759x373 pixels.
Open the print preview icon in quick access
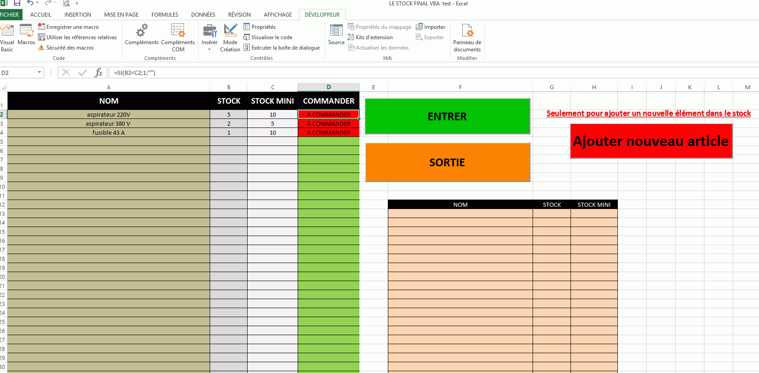[x=67, y=3]
